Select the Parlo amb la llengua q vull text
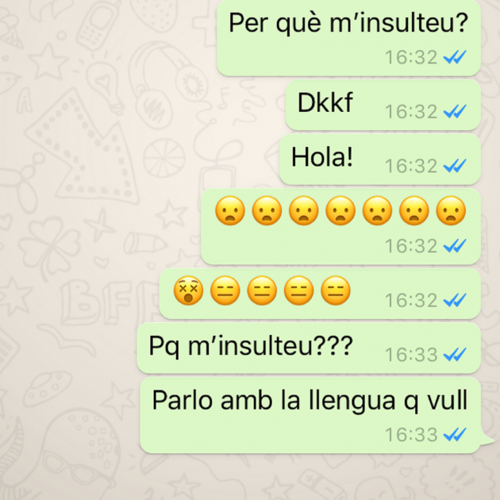Screen dimensions: 500x500 (x=310, y=401)
